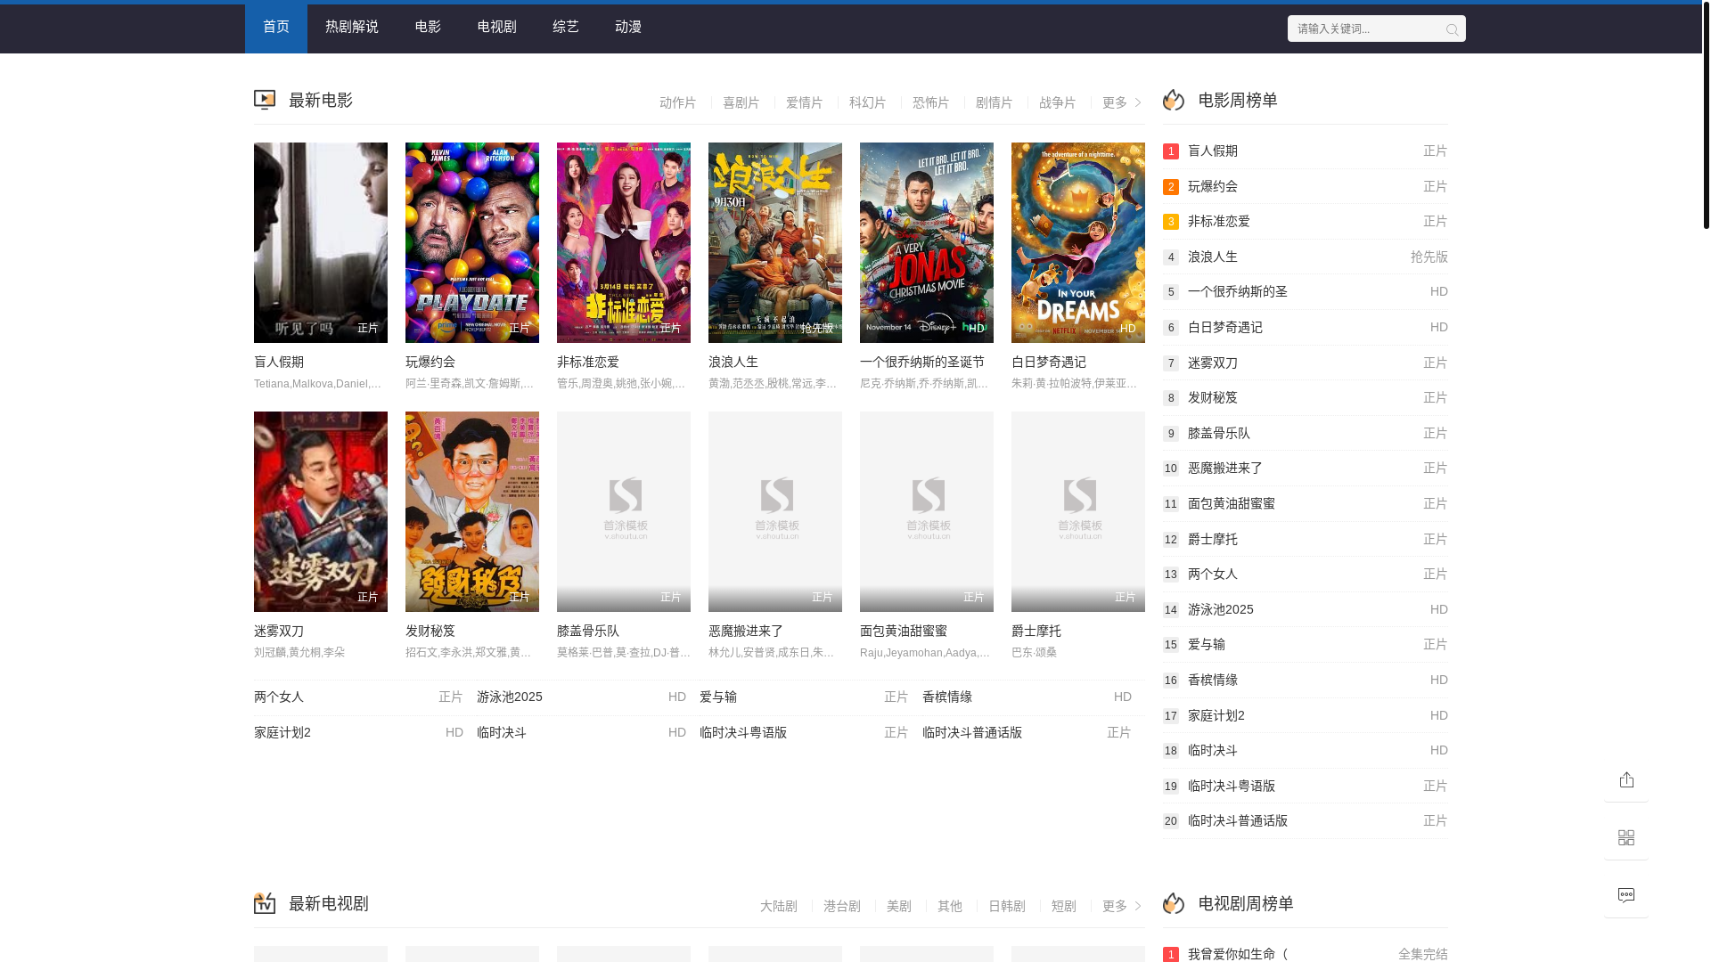Image resolution: width=1711 pixels, height=962 pixels.
Task: Filter TV series by 美剧
Action: click(899, 907)
